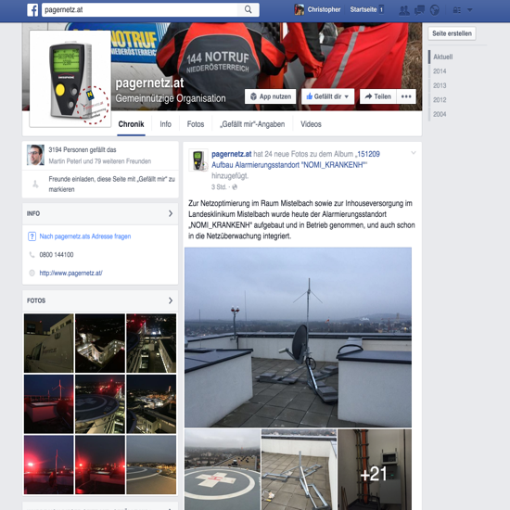
Task: Open privacy shortcuts lock icon
Action: [x=457, y=10]
